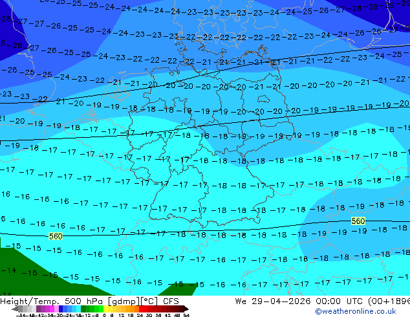Viewport: 410px width, 317px height.
Task: Click the 'Height/Temp. 500 hPa' chart title
Action: 52,301
